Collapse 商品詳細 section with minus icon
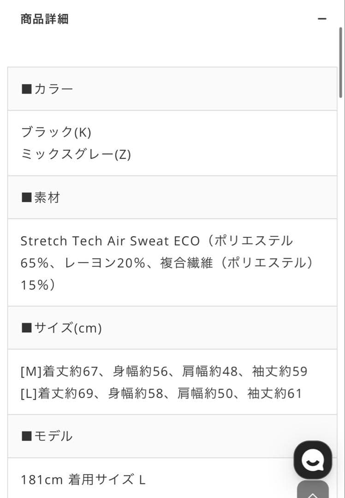 tap(322, 19)
